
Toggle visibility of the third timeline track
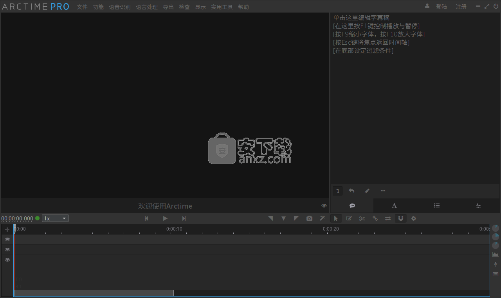click(7, 260)
